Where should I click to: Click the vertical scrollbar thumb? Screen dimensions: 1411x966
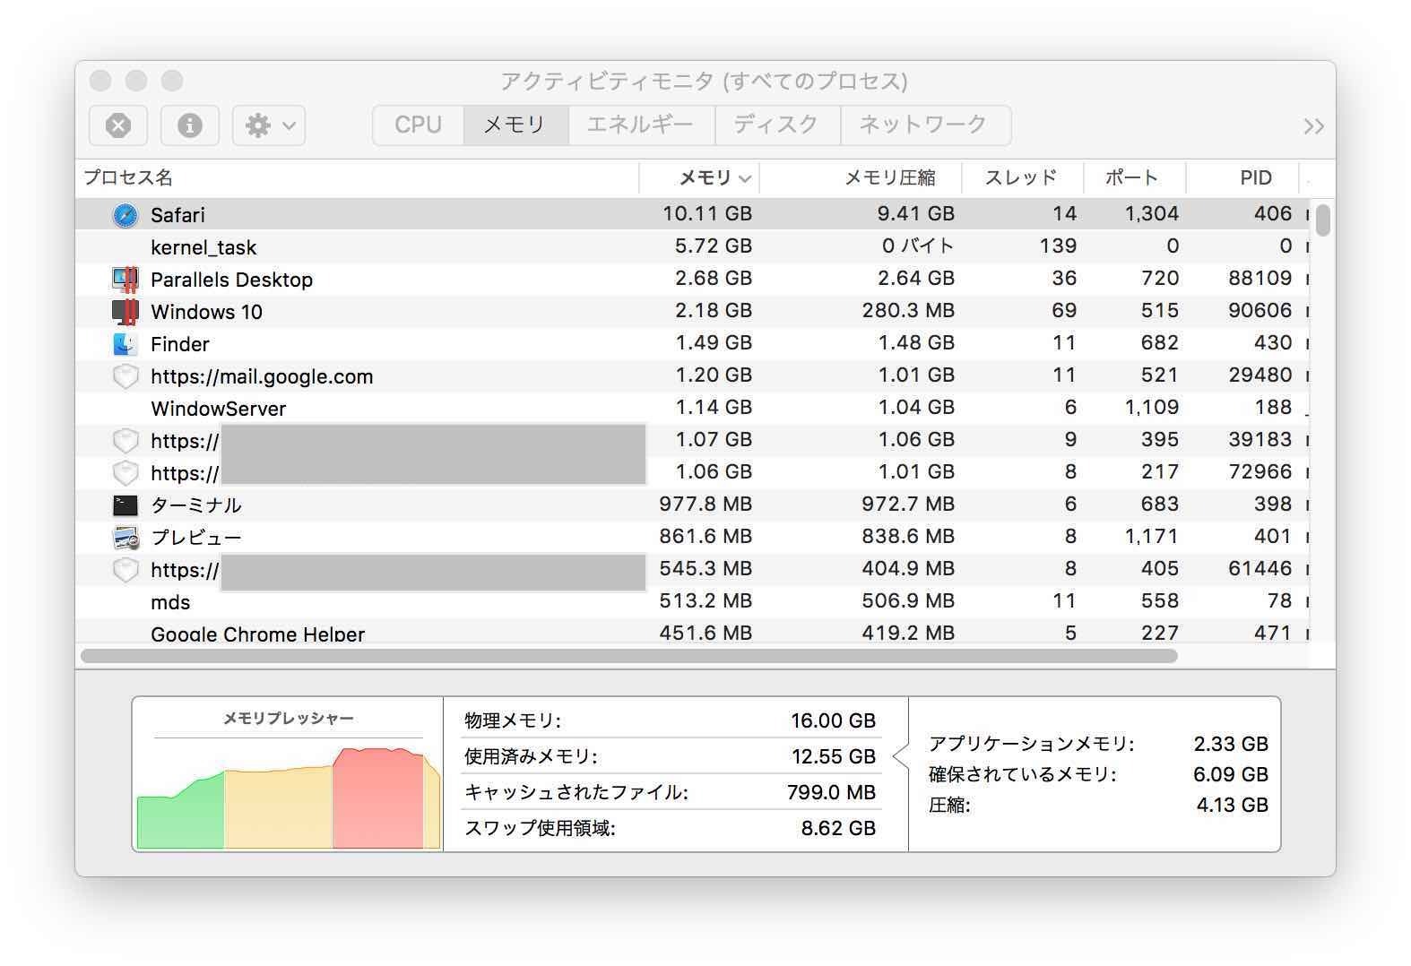pyautogui.click(x=1323, y=220)
